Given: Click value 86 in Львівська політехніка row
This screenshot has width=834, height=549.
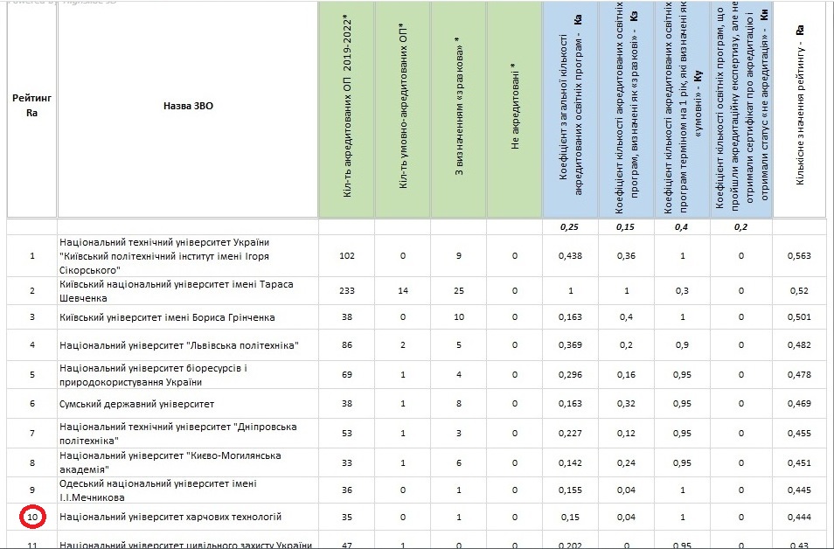Looking at the screenshot, I should [x=347, y=344].
